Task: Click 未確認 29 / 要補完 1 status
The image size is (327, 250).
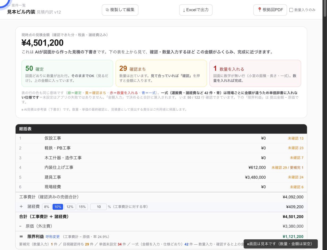Action: tap(287, 168)
